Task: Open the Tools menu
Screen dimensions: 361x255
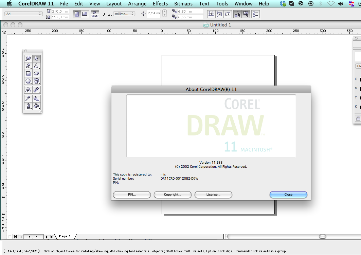Action: [x=222, y=4]
